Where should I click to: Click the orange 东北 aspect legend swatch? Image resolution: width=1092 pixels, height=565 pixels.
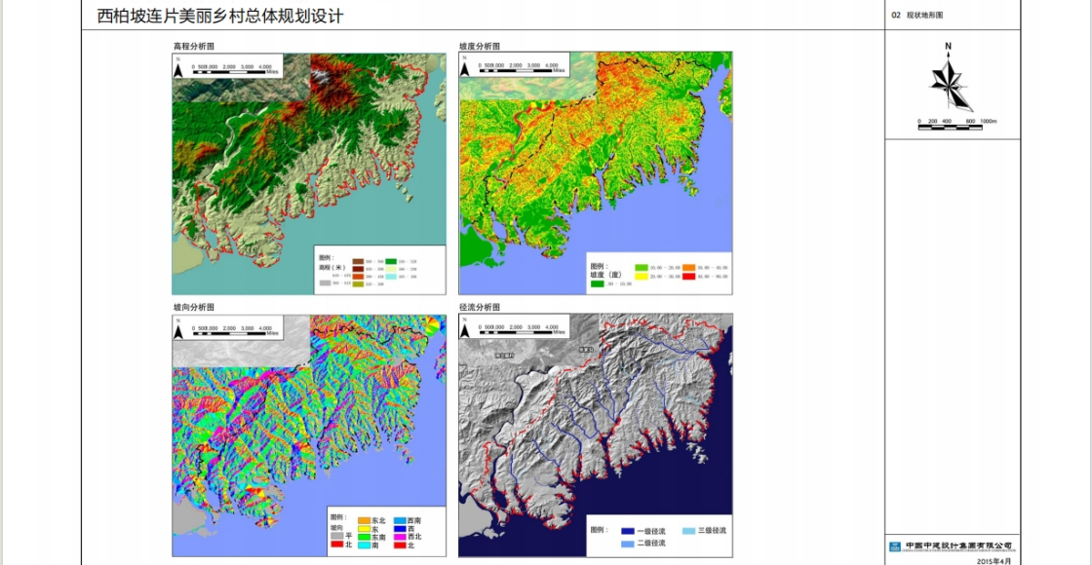[x=363, y=521]
